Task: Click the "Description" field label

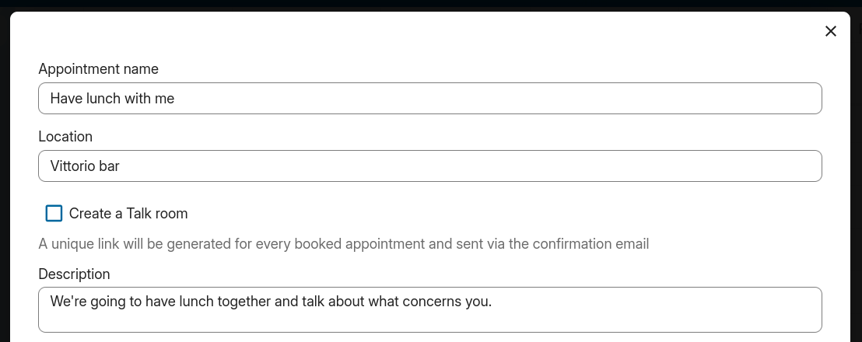Action: click(x=74, y=274)
